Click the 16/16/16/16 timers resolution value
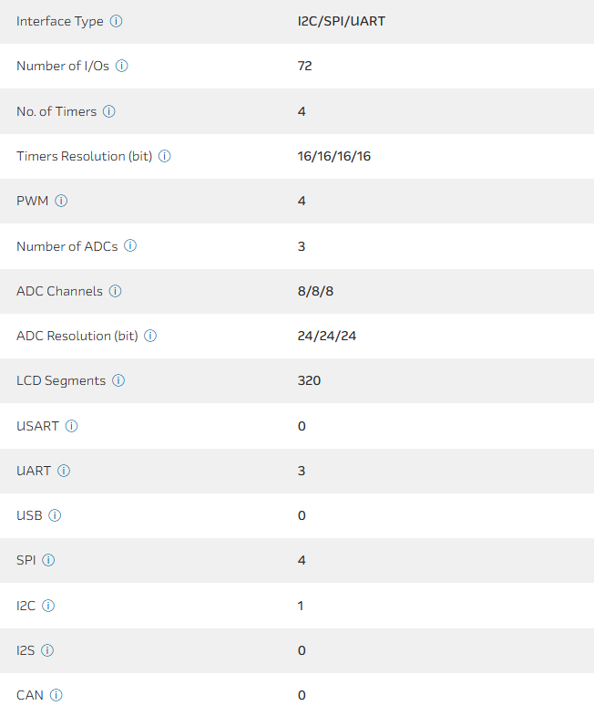 click(333, 156)
